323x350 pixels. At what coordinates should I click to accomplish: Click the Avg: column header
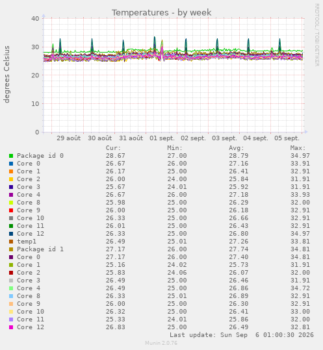237,148
